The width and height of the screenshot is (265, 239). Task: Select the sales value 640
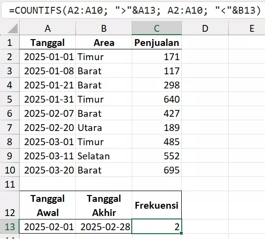tap(157, 99)
